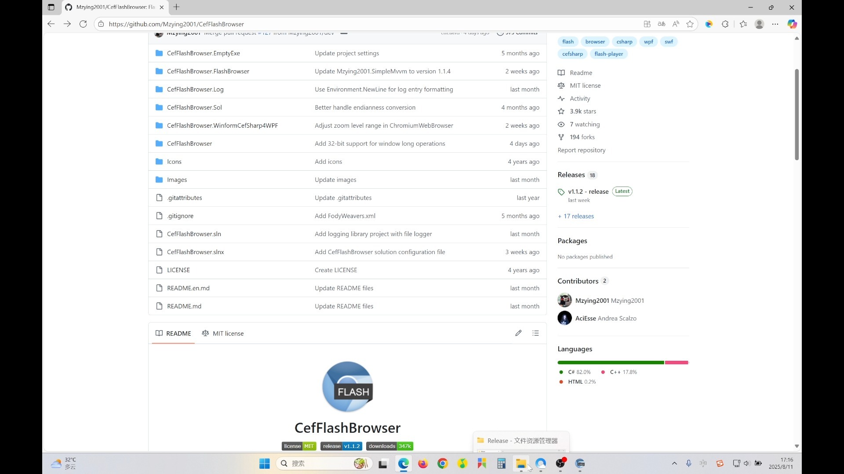
Task: Click the taskbar search box
Action: (x=324, y=463)
